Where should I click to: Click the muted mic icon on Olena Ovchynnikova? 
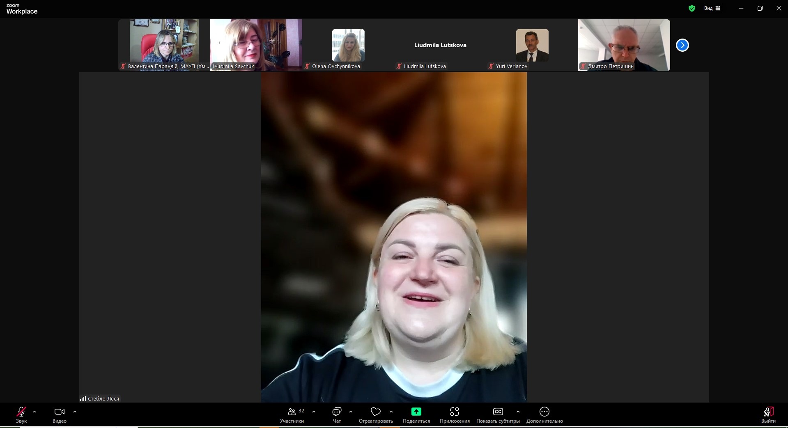point(307,66)
